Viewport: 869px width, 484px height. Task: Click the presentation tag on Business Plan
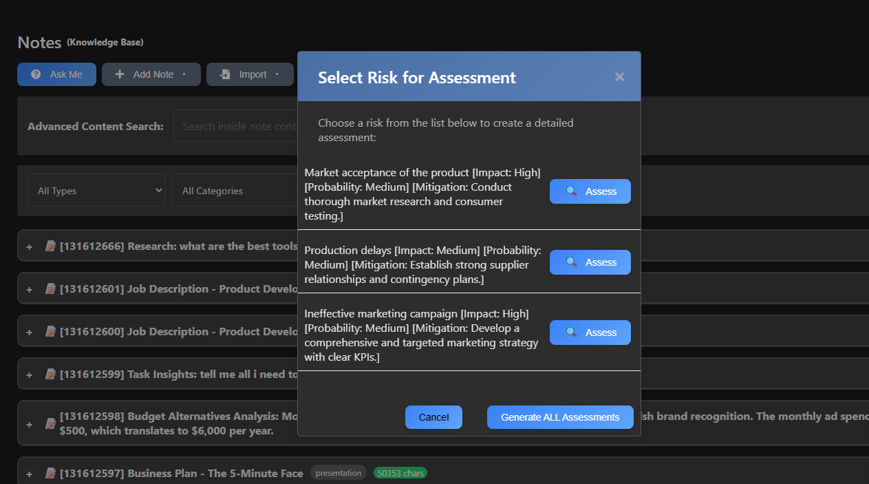pos(338,473)
